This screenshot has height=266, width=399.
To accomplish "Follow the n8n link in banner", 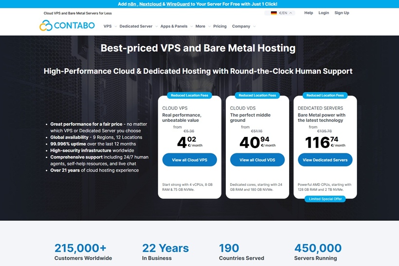I will coord(132,4).
